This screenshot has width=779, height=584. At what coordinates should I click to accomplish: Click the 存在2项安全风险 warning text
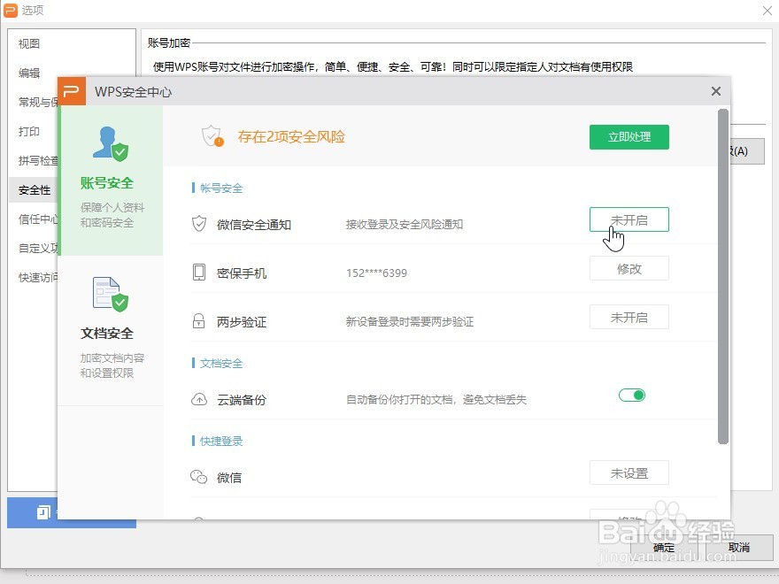[x=291, y=136]
